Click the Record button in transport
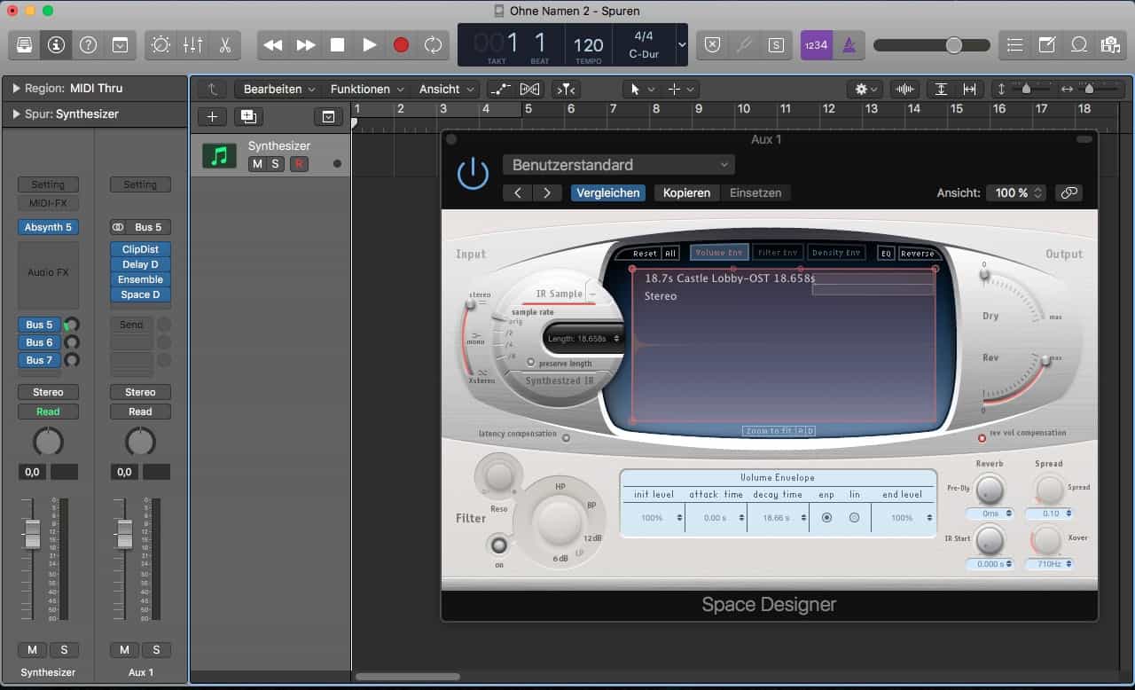 (401, 44)
